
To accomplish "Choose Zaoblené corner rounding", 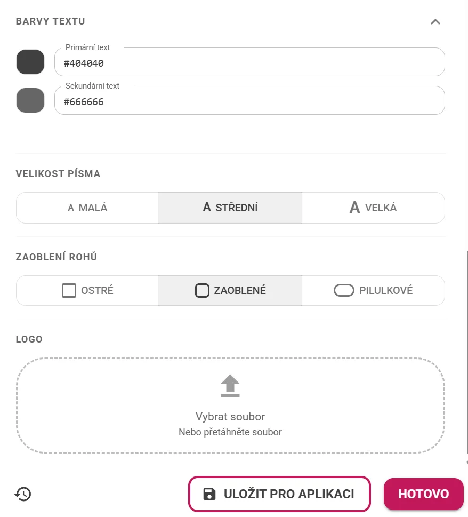I will pyautogui.click(x=230, y=290).
